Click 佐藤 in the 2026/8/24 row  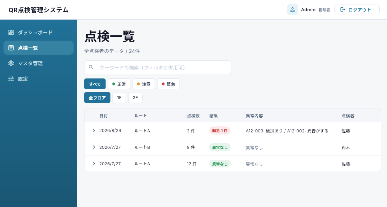[x=346, y=131]
